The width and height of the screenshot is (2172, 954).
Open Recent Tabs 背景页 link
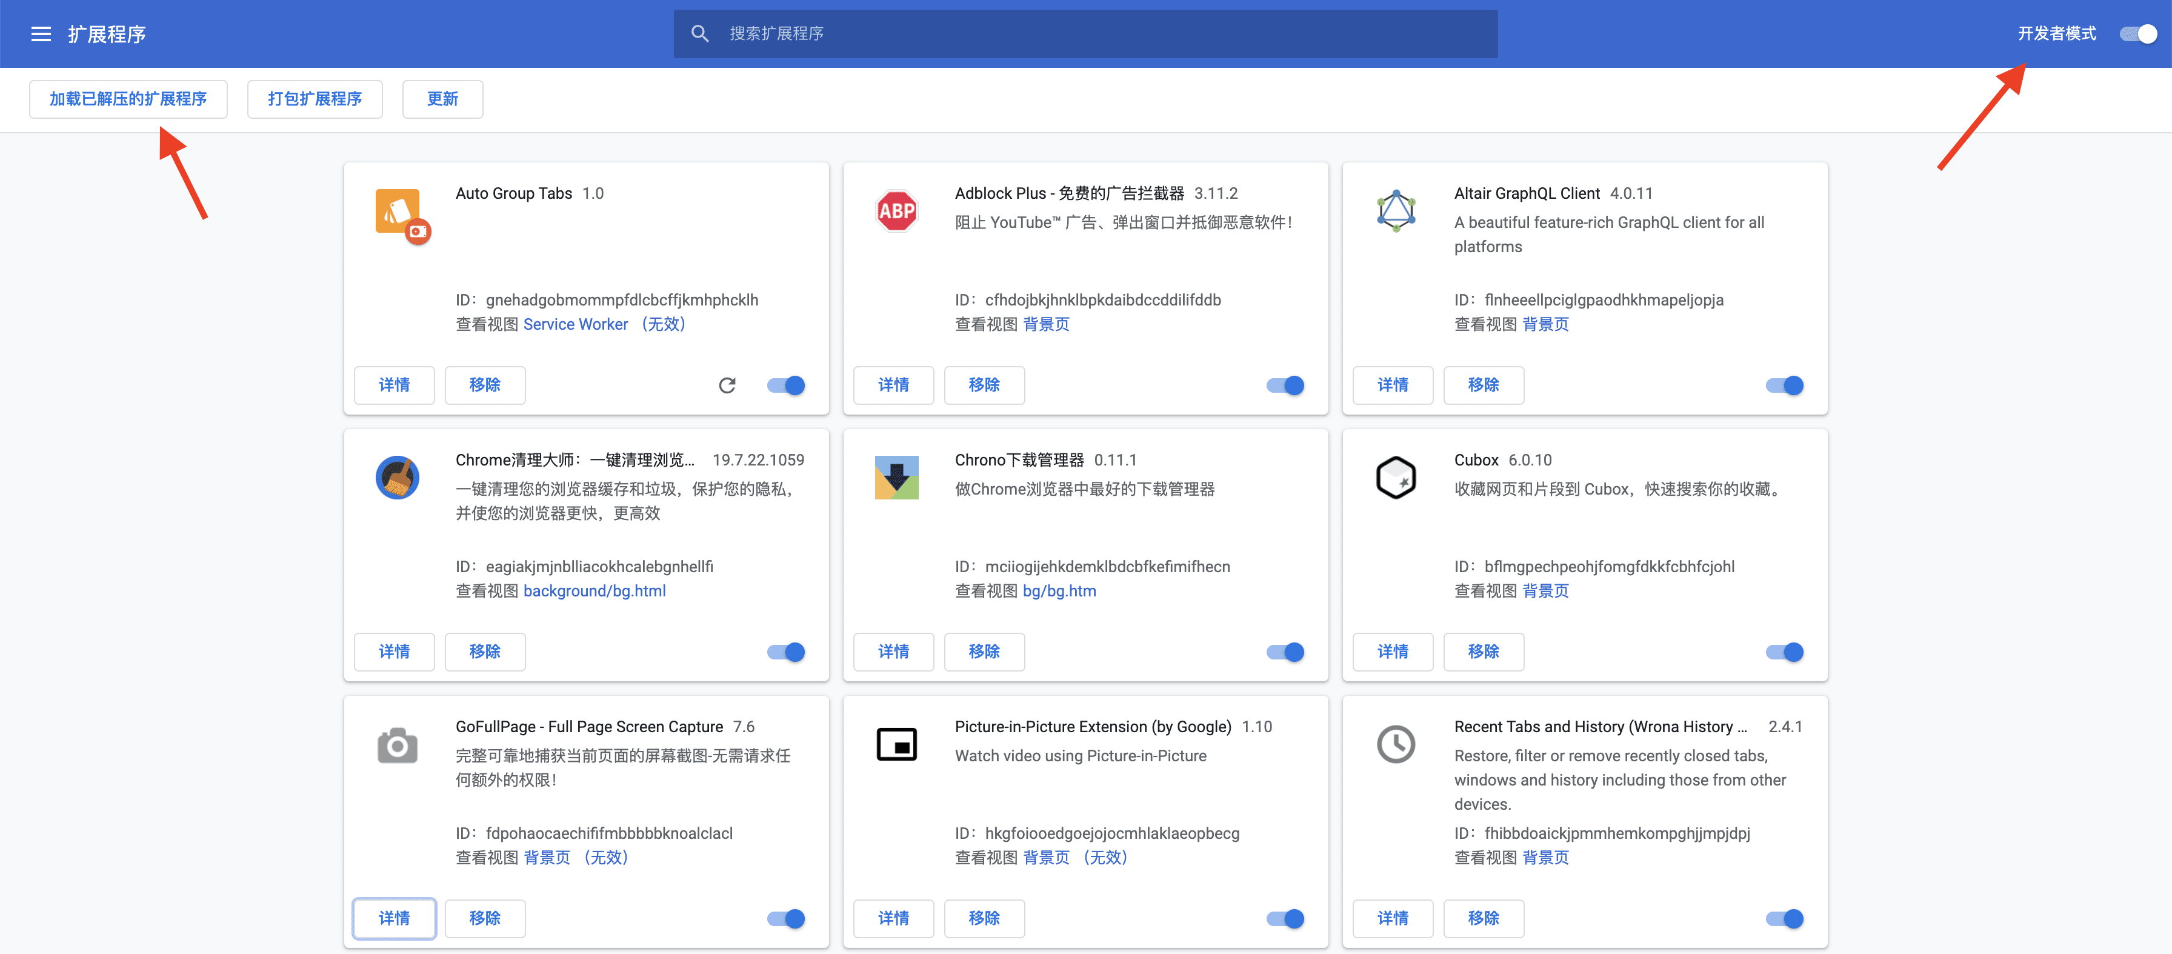pyautogui.click(x=1545, y=858)
